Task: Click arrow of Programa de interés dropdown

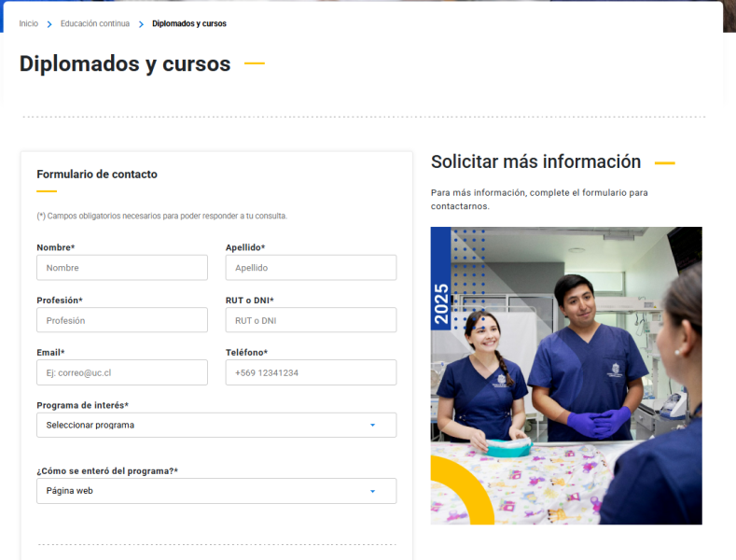Action: [373, 426]
